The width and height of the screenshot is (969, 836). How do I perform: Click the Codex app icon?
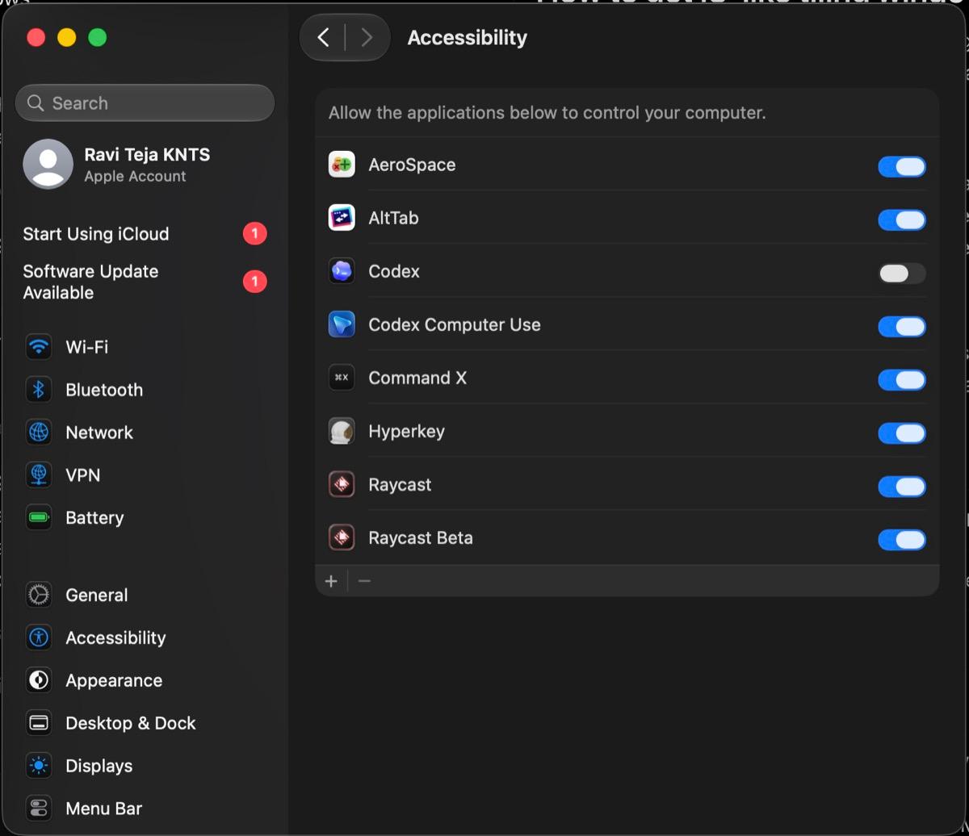[342, 271]
